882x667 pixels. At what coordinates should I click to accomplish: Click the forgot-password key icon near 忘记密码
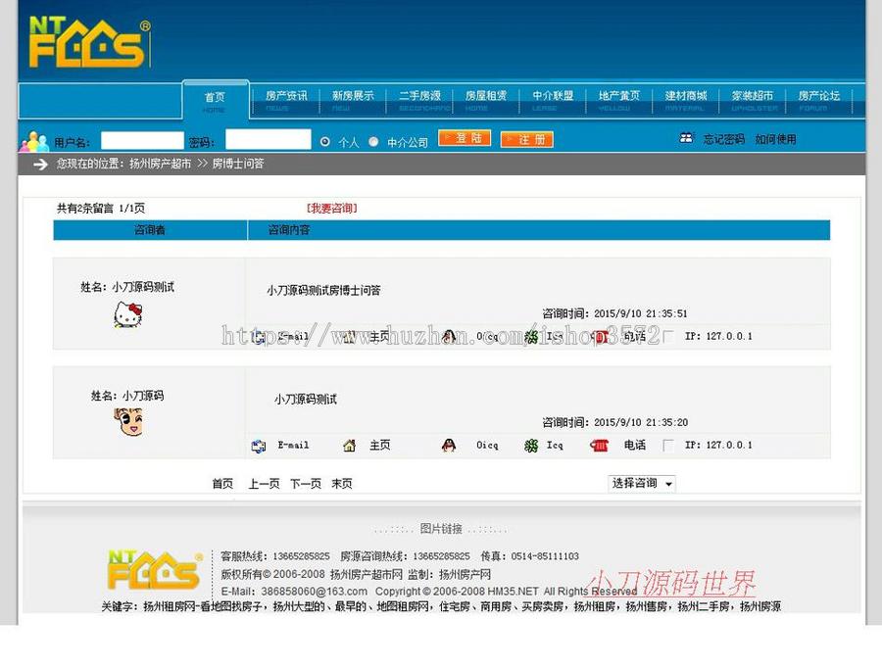[688, 138]
